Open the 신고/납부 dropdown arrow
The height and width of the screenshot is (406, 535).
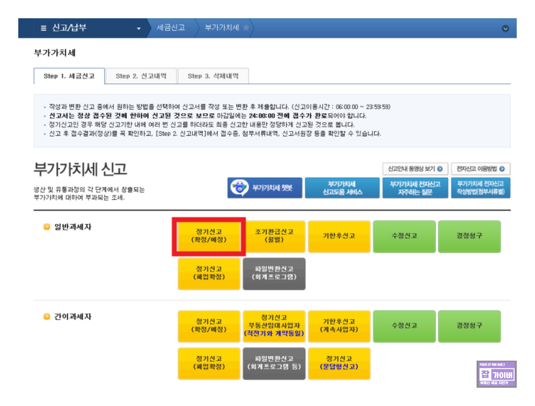(x=139, y=28)
